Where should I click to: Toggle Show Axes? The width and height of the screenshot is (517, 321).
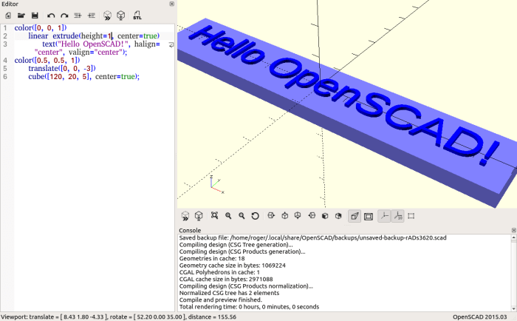pyautogui.click(x=384, y=216)
